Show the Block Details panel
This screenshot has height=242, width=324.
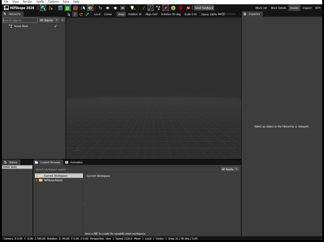[278, 8]
